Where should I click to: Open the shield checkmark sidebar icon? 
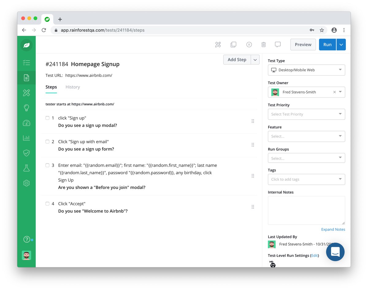(26, 153)
